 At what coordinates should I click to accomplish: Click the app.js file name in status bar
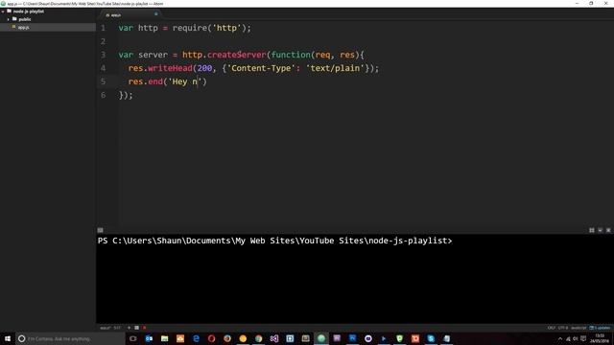click(x=105, y=328)
